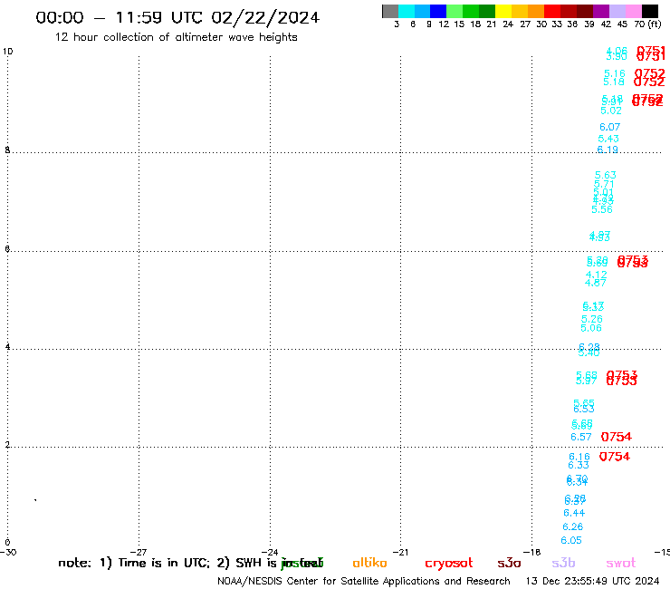The width and height of the screenshot is (670, 589).
Task: Click the altika satellite legend label
Action: (x=369, y=563)
